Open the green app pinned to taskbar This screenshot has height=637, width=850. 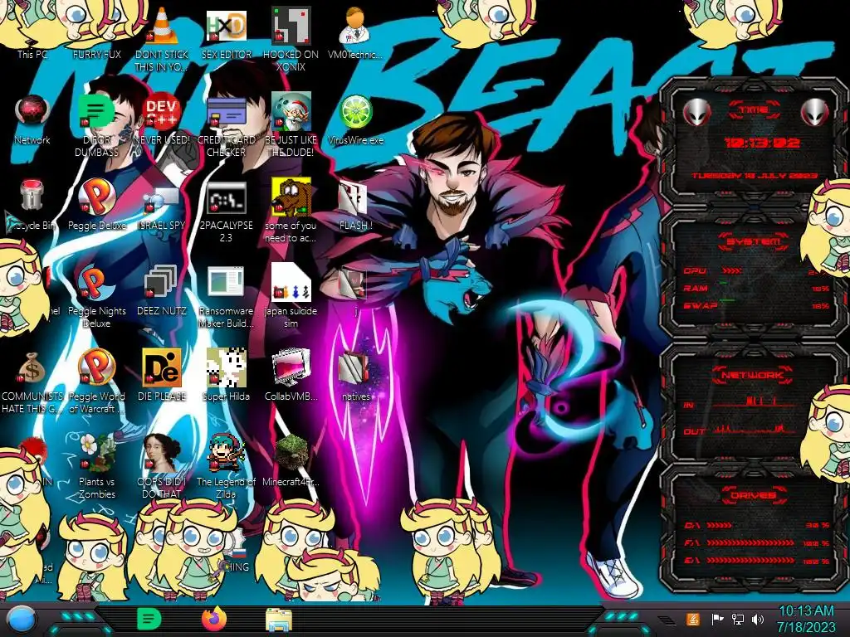149,619
